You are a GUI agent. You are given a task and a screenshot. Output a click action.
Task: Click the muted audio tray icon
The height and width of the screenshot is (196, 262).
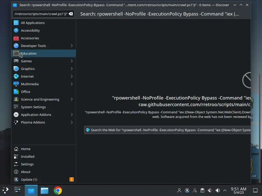[210, 190]
